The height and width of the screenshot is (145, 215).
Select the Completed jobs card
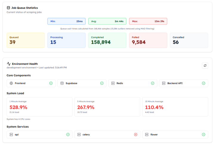point(107,40)
